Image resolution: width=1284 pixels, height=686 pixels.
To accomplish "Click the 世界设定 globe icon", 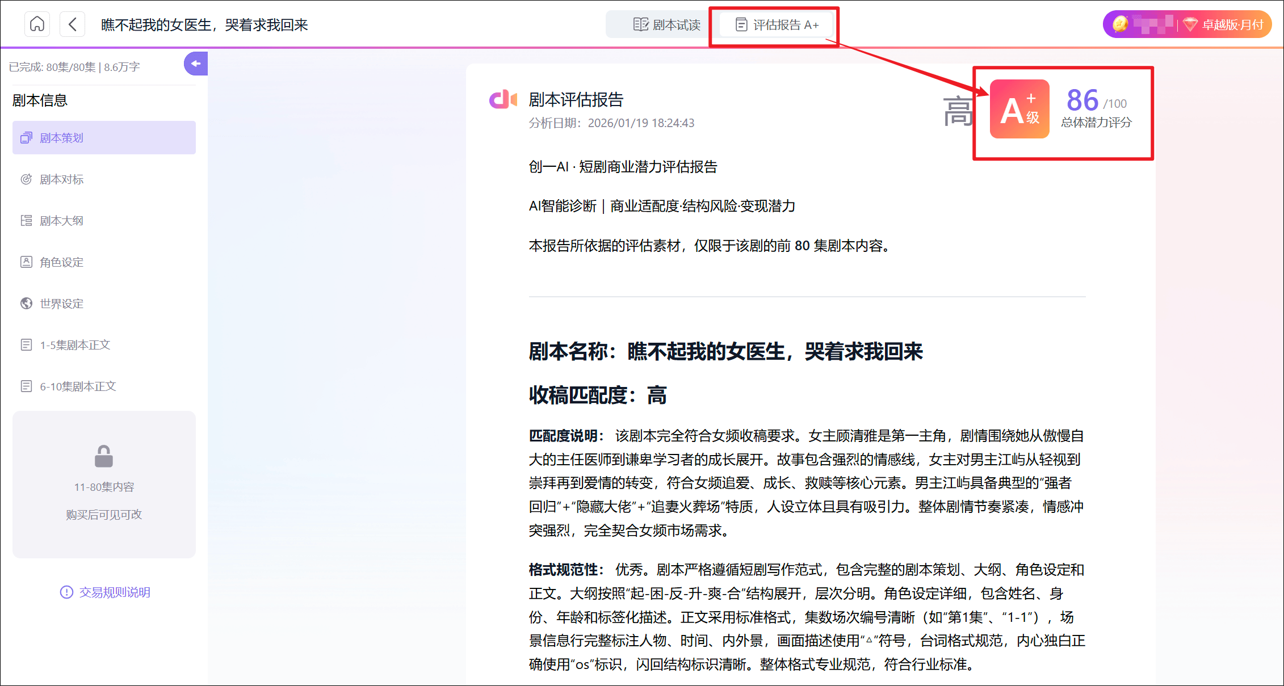I will pos(26,304).
